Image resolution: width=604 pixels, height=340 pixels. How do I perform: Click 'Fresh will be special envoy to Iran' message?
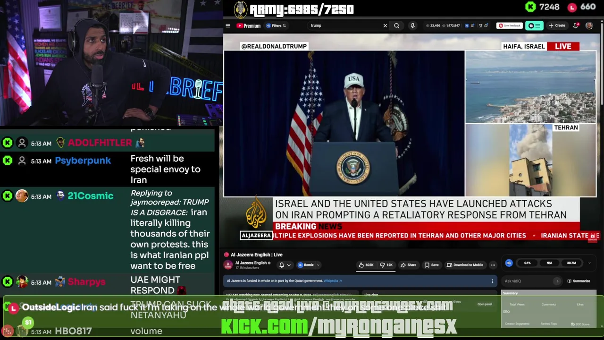point(165,169)
